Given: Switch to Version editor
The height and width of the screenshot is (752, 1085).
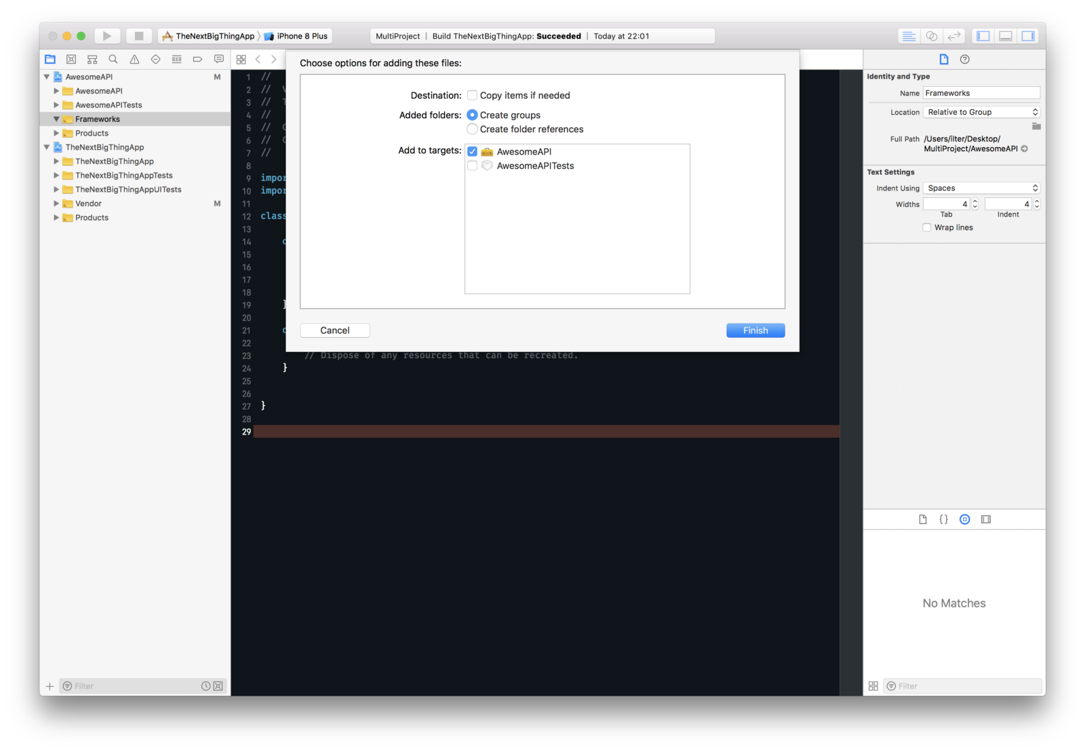Looking at the screenshot, I should pos(954,36).
